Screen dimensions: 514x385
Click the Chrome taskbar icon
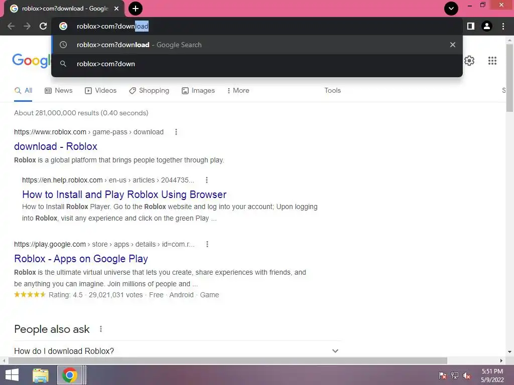click(69, 375)
